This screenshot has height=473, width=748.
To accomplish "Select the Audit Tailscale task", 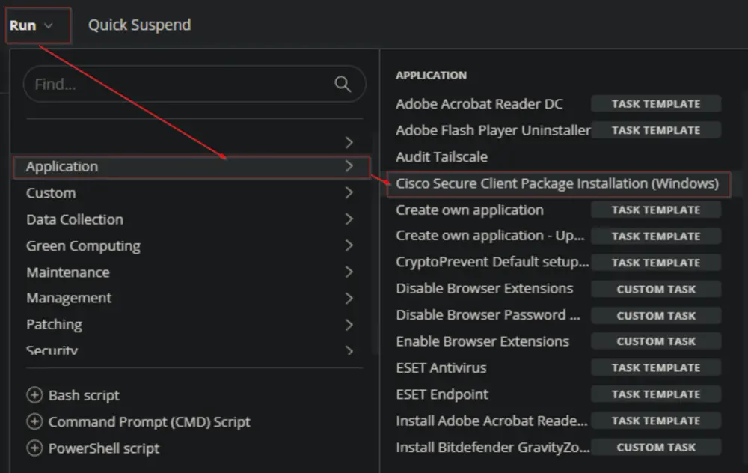I will (442, 157).
